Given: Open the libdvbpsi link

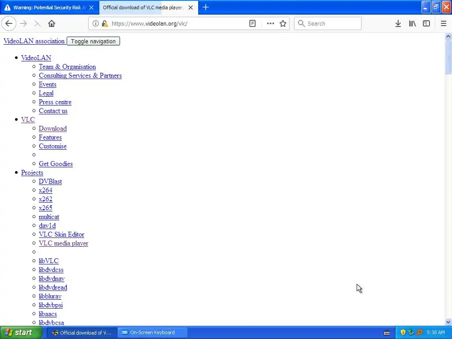Looking at the screenshot, I should pyautogui.click(x=51, y=305).
